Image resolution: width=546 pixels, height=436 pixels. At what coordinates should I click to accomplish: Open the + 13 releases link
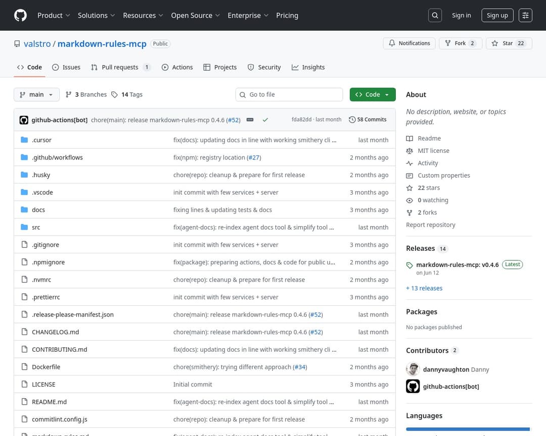click(424, 288)
